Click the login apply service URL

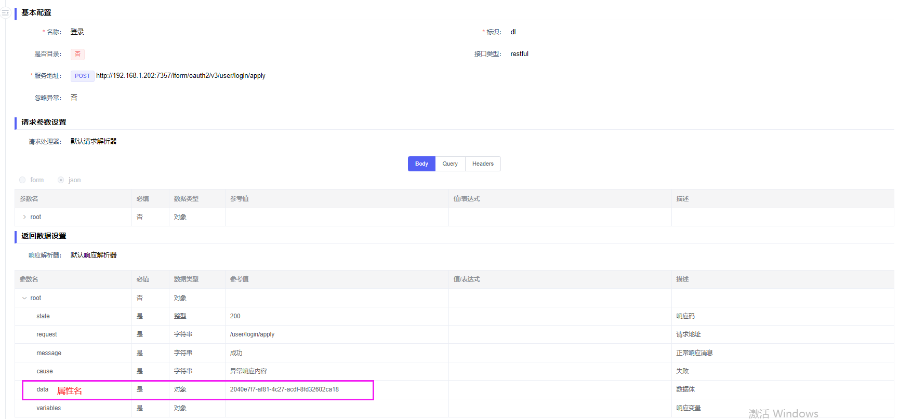pos(181,76)
